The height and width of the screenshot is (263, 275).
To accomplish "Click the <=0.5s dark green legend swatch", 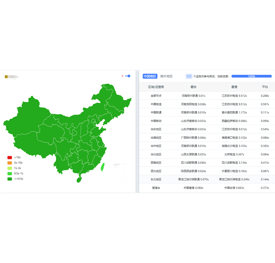I will (x=10, y=179).
